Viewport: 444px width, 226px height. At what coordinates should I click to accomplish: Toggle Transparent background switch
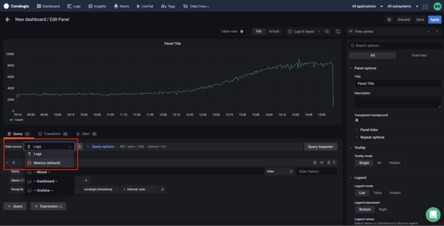pos(358,120)
